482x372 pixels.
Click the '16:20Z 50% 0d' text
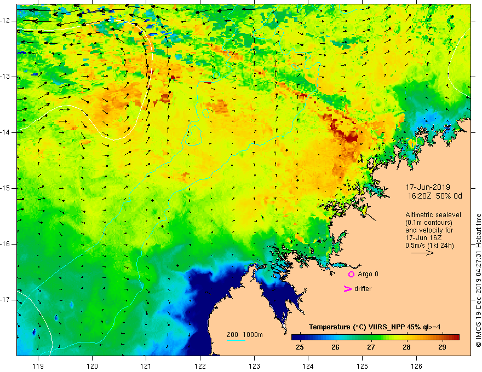point(435,196)
